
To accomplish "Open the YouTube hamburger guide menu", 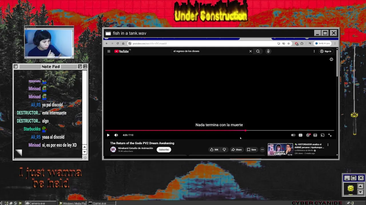I will coord(109,51).
